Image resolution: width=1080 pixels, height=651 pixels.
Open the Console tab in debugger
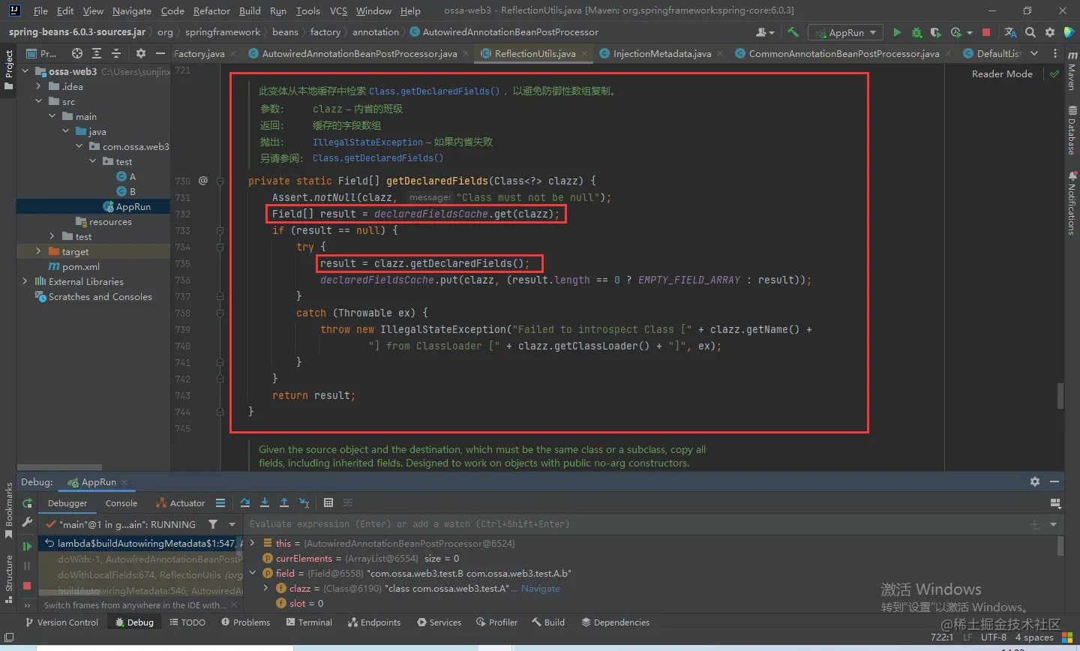coord(121,503)
